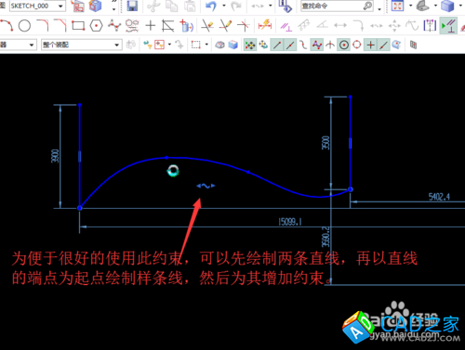Click the search magnifier in command finder
This screenshot has width=465, height=350.
coord(367,6)
